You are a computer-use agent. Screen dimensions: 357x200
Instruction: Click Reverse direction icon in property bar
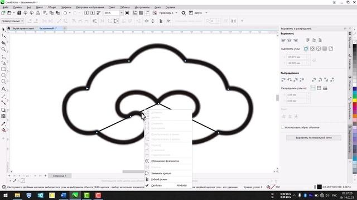pos(94,21)
